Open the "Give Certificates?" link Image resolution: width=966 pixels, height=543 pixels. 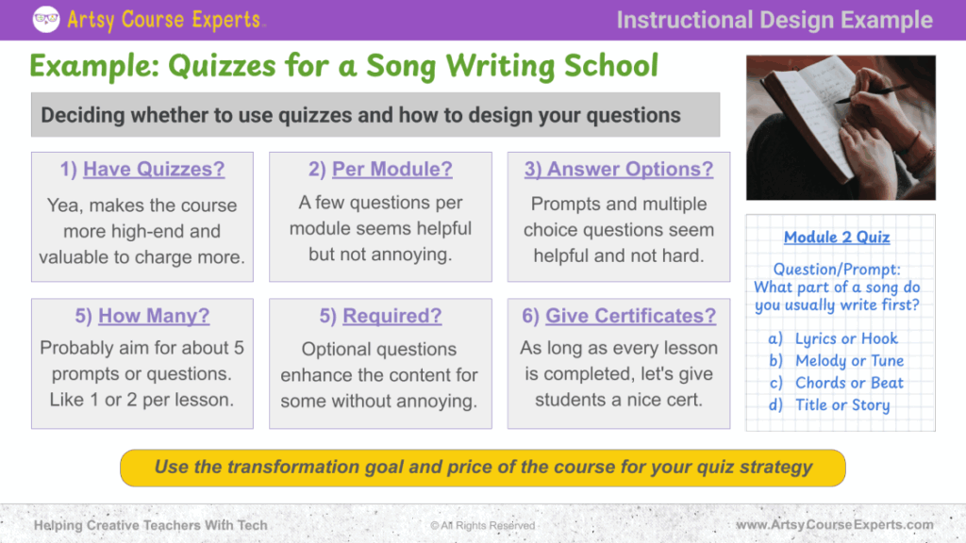pyautogui.click(x=630, y=316)
